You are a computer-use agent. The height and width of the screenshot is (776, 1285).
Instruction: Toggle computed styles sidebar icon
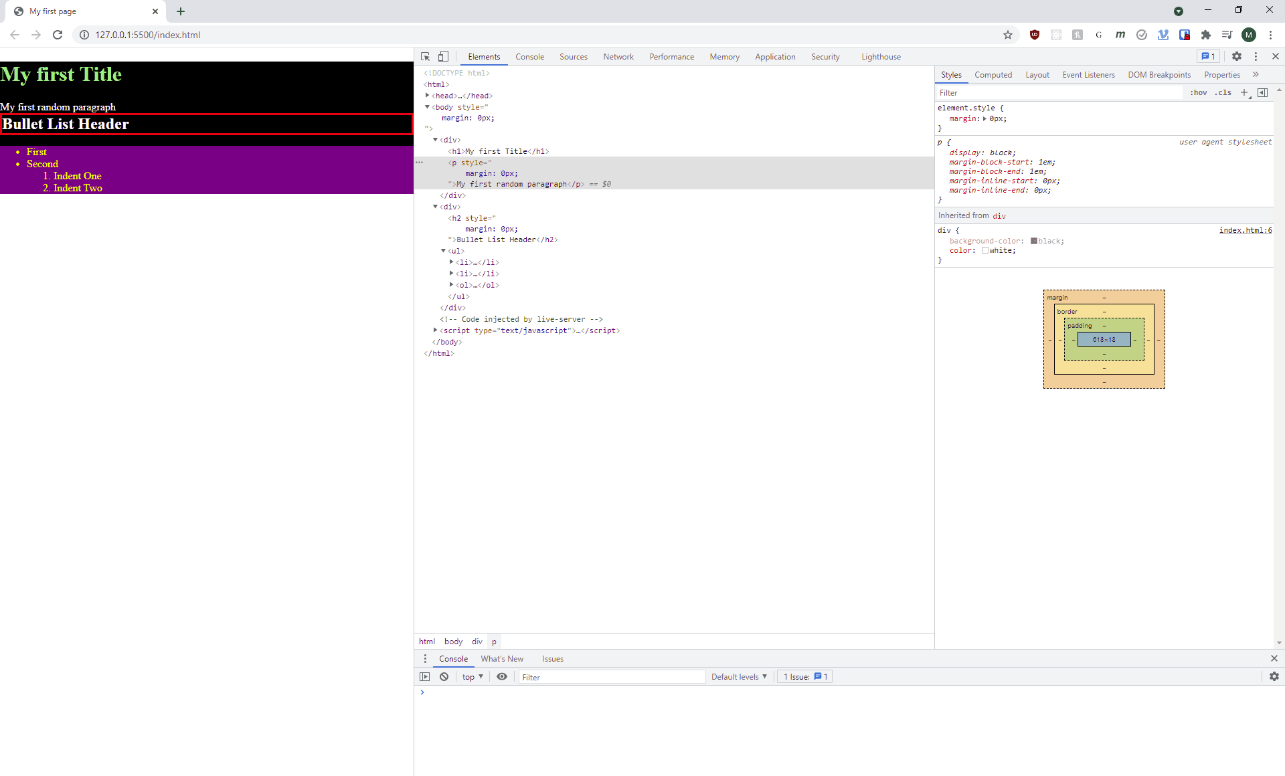coord(1262,93)
